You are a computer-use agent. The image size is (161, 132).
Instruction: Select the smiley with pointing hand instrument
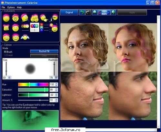point(44,18)
